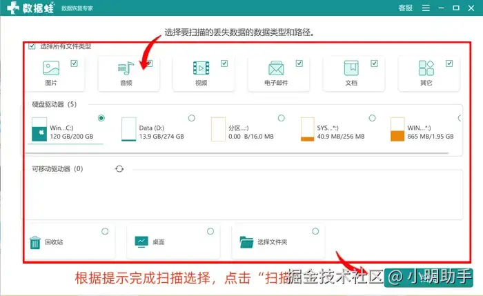483x296 pixels.
Task: Click the 电子邮件 envelope icon
Action: pyautogui.click(x=276, y=68)
